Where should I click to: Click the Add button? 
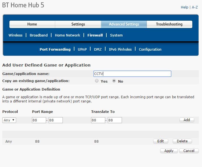coord(187,120)
